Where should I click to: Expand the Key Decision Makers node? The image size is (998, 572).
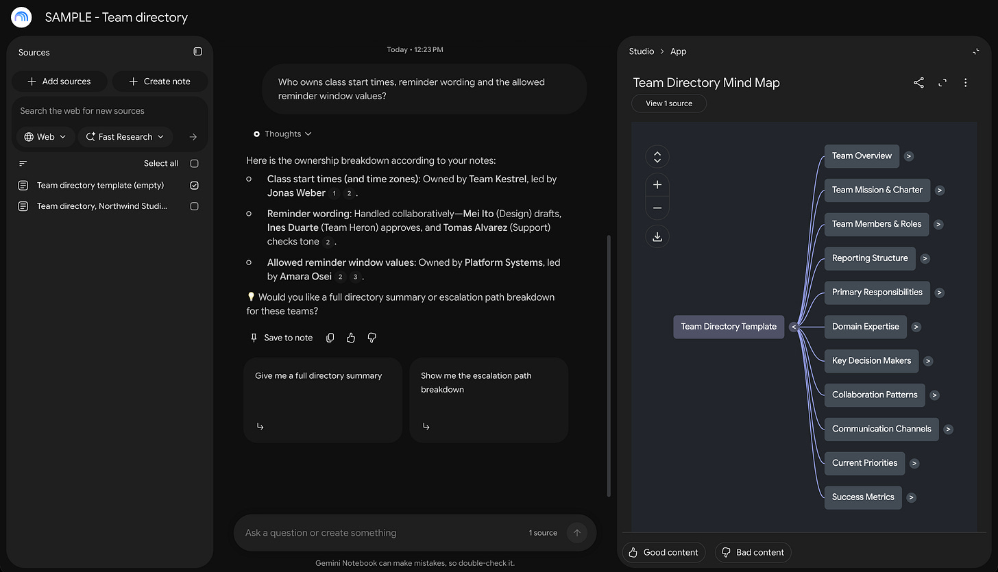tap(927, 361)
